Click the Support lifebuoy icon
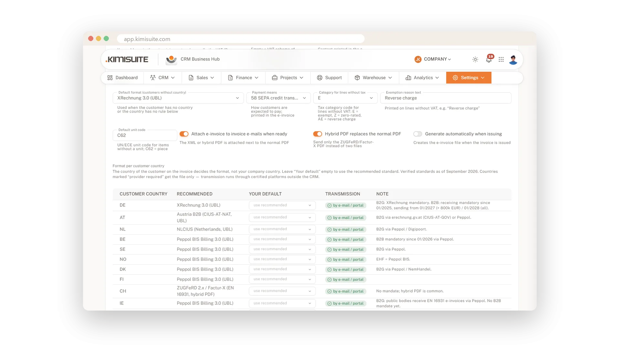620x349 pixels. click(320, 78)
